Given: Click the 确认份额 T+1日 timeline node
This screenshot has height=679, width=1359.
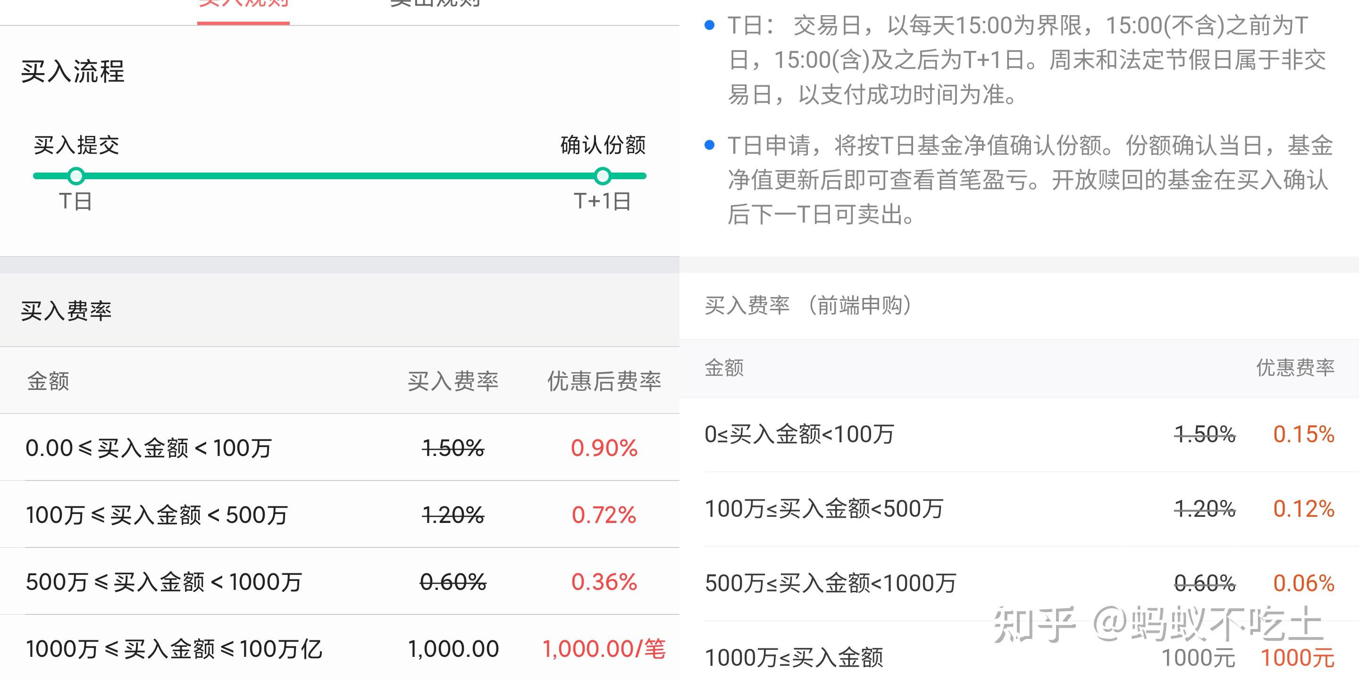Looking at the screenshot, I should point(603,177).
